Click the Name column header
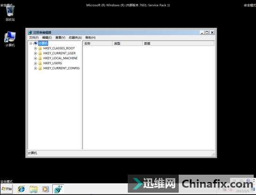This screenshot has height=195, width=256. 98,43
